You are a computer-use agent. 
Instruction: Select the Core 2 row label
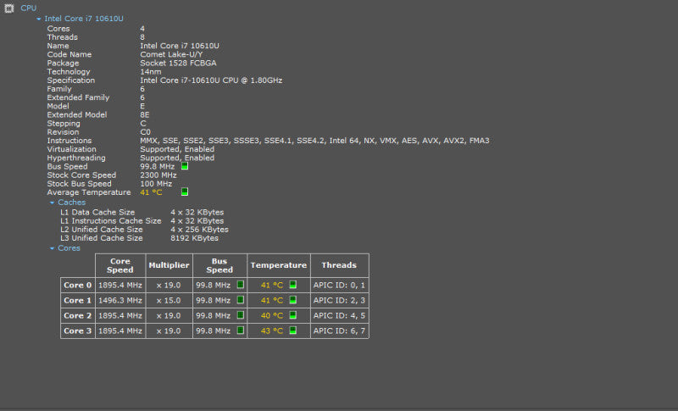tap(77, 315)
